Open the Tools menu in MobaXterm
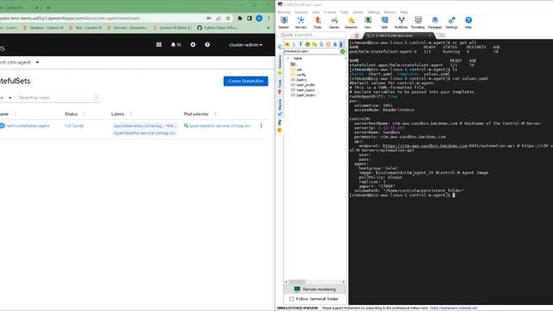Viewport: 553px width, 311px height. point(344,12)
